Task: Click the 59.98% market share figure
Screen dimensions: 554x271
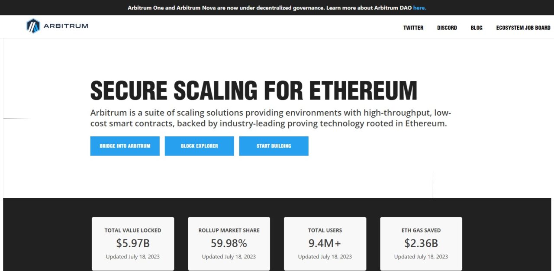Action: coord(229,243)
